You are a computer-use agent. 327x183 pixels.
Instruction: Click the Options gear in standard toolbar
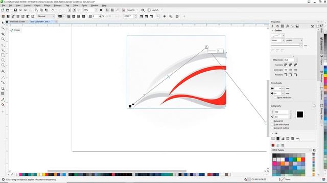click(x=143, y=10)
